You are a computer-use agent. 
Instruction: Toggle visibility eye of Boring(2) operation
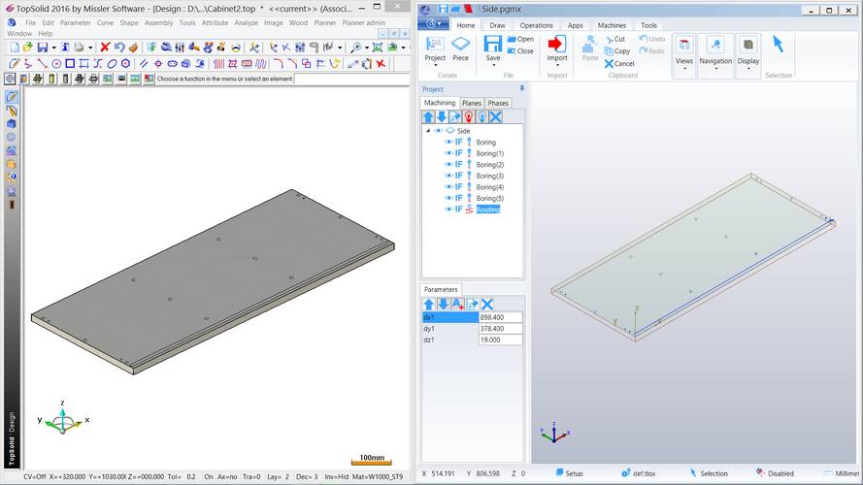(448, 165)
